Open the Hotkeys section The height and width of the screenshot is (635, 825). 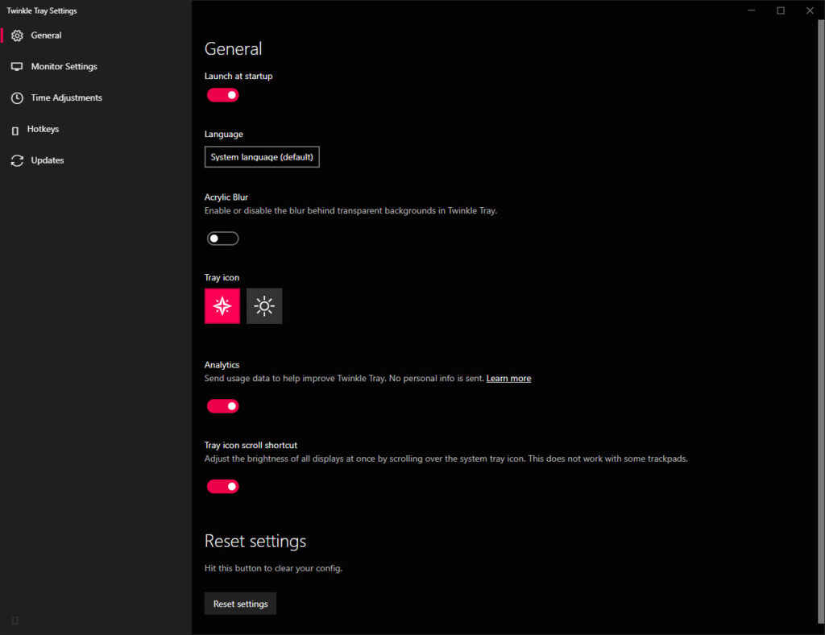coord(96,129)
